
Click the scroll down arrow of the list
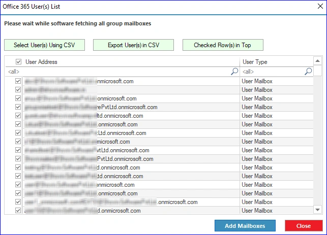[x=318, y=210]
